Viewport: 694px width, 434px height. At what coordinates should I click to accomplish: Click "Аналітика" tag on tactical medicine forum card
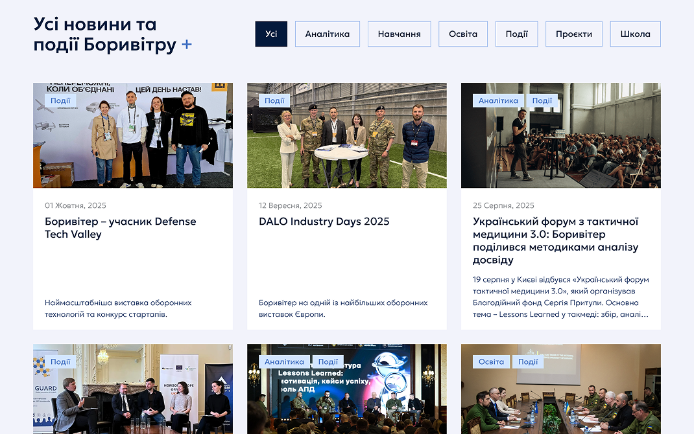(498, 100)
